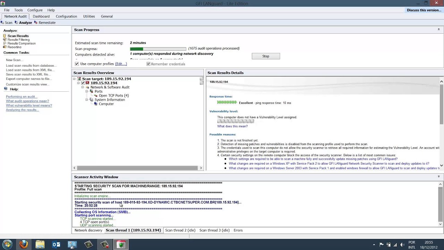Click the Scanner Activity Window vertical scrollbar
The height and width of the screenshot is (250, 444).
coord(441,204)
